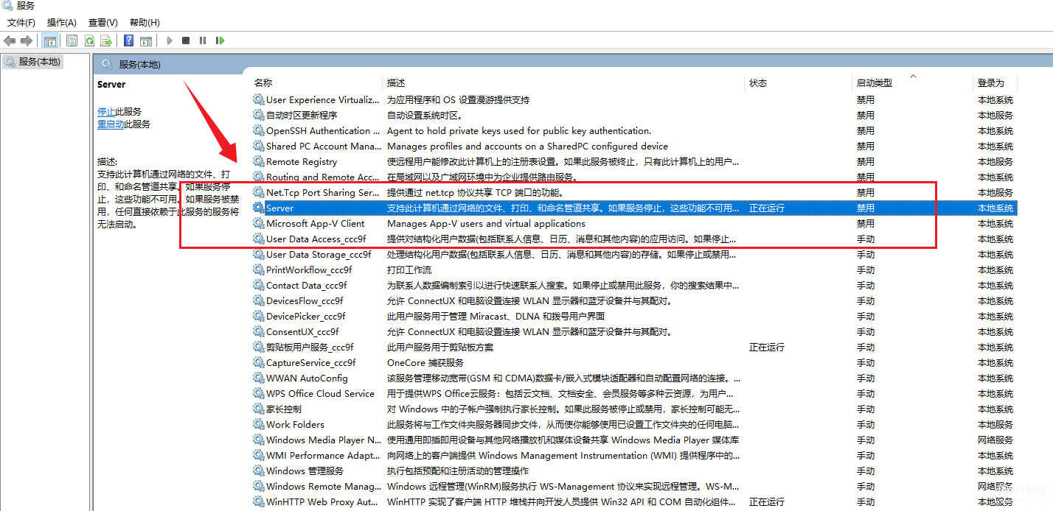
Task: Click gear icon beside Microsoft App-V Client
Action: (258, 223)
